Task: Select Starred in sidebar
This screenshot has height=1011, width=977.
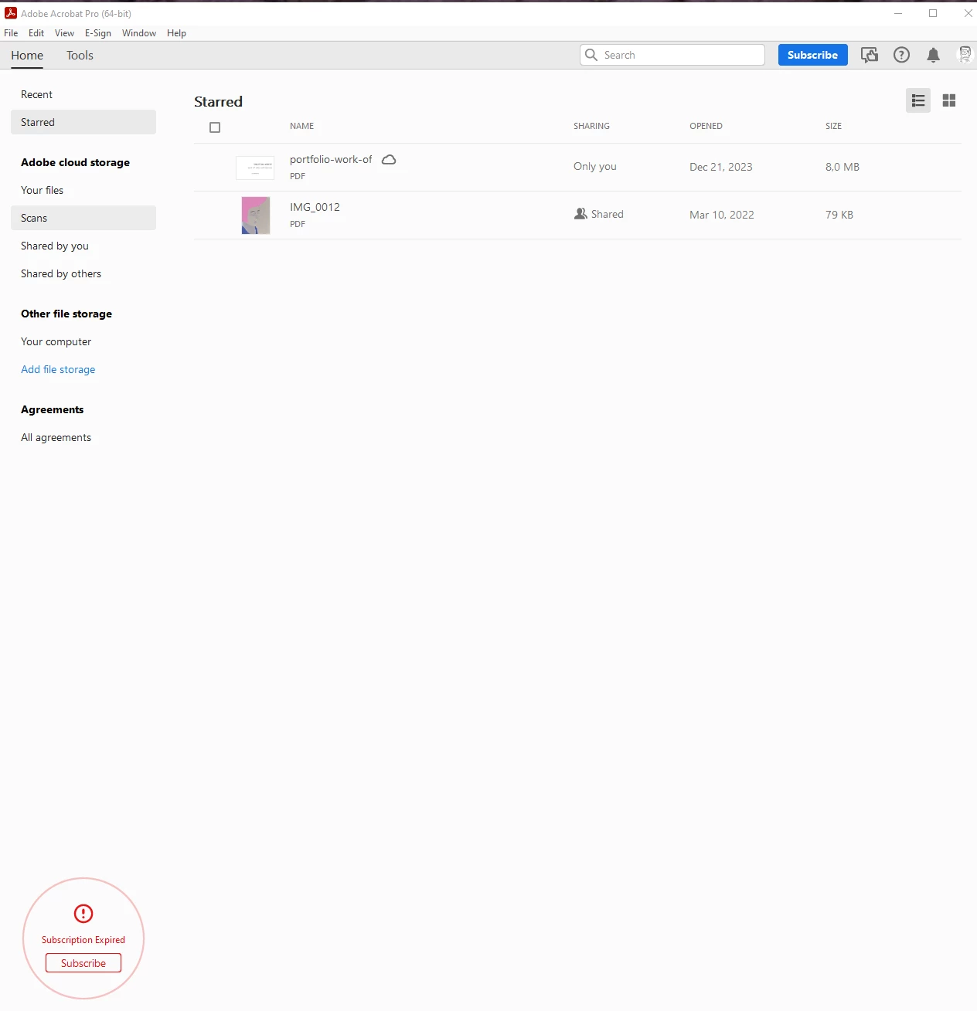Action: point(83,122)
